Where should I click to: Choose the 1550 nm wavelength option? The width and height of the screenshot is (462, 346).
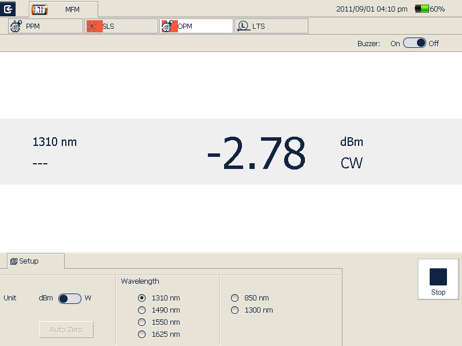(x=142, y=322)
